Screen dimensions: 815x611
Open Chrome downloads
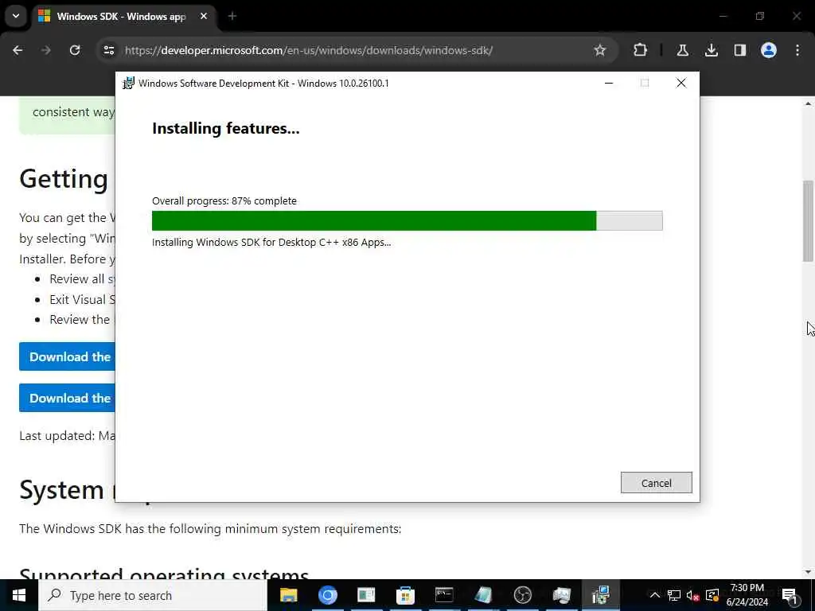click(712, 50)
